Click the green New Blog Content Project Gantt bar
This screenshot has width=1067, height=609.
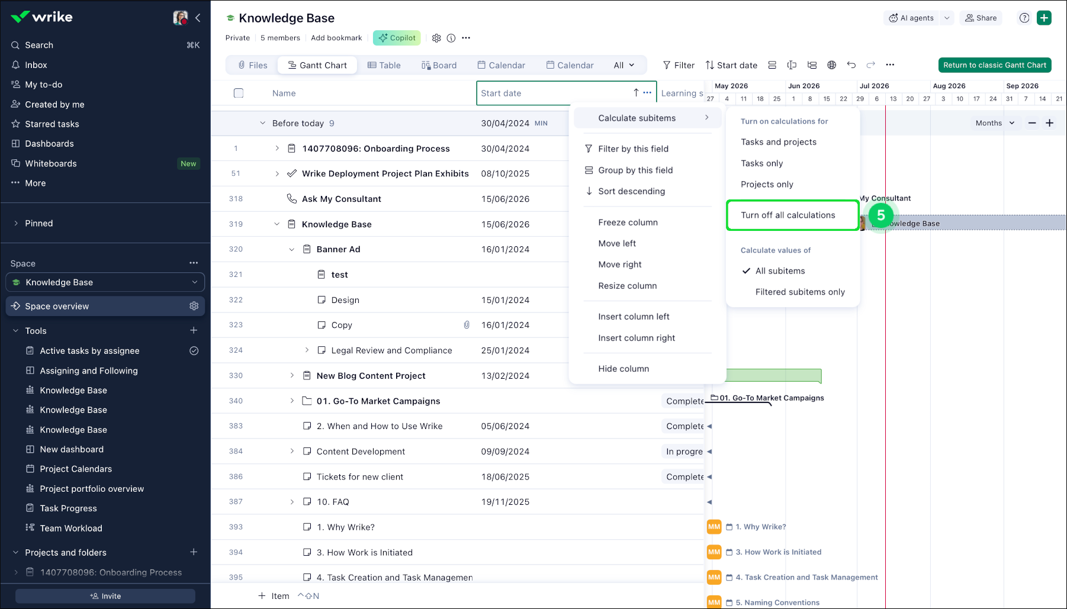tap(773, 376)
